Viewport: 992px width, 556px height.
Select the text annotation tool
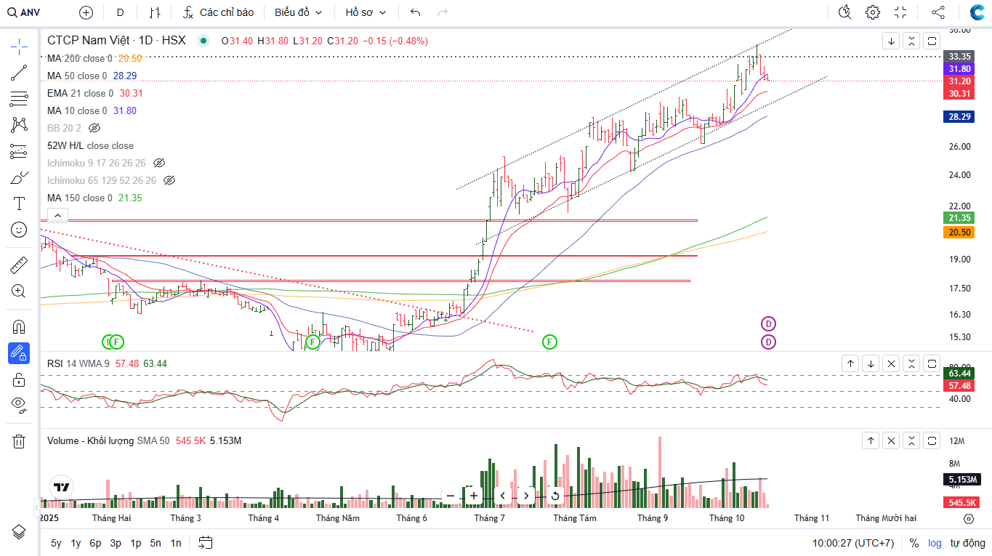19,204
